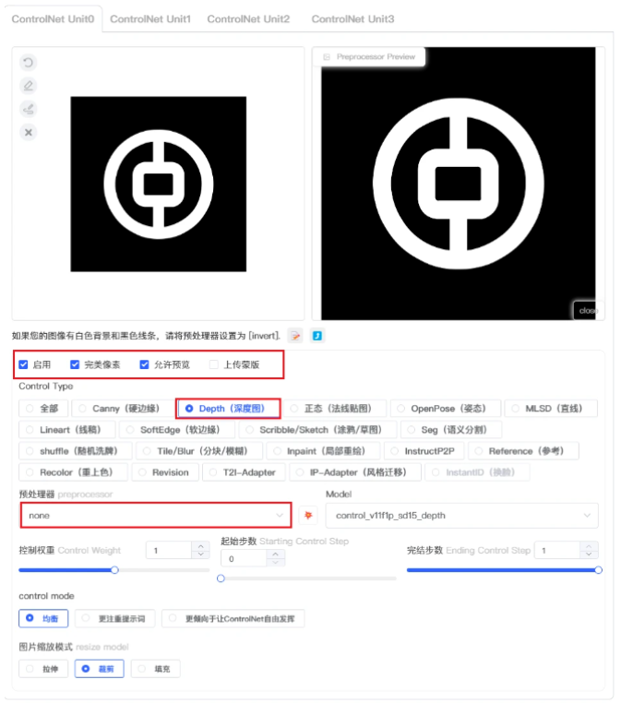Click the Starting Control Step number field
The image size is (621, 703).
click(245, 559)
